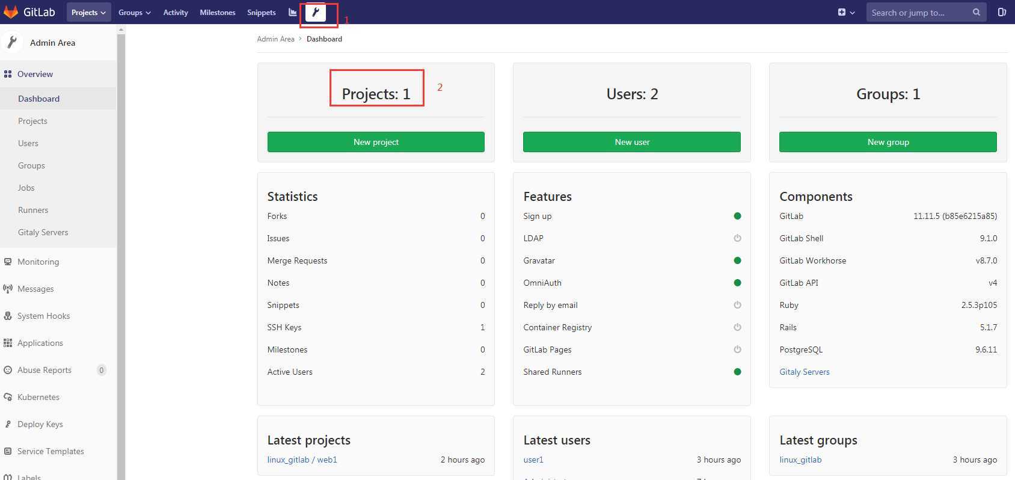Open the user1 link under Latest users

[x=533, y=460]
